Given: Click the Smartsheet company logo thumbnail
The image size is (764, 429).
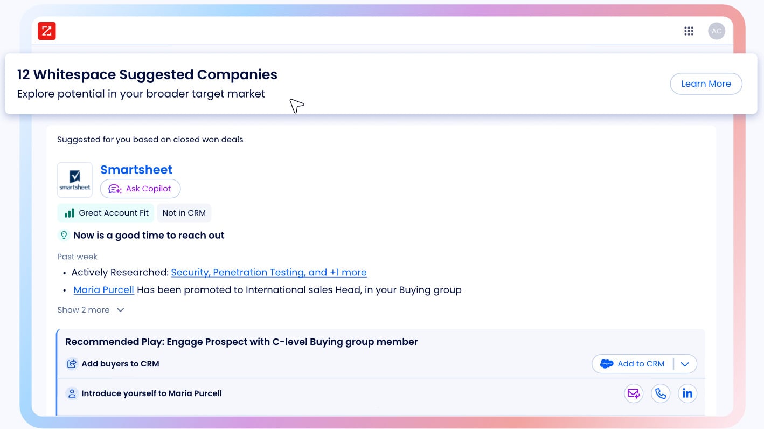Looking at the screenshot, I should pyautogui.click(x=75, y=180).
